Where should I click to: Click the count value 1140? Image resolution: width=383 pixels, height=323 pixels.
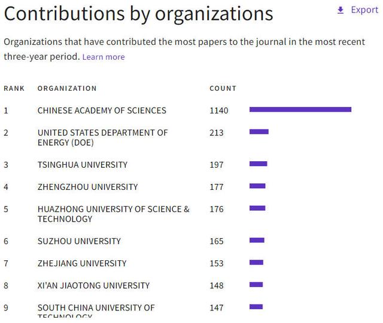click(219, 110)
